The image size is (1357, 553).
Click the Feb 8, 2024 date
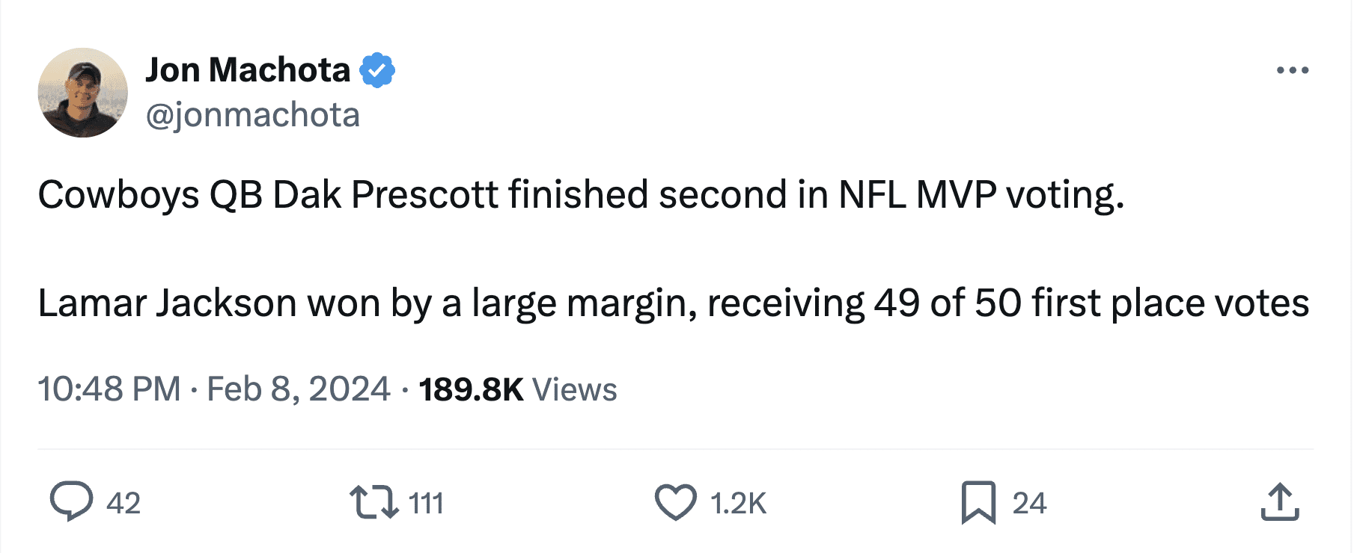[x=298, y=389]
